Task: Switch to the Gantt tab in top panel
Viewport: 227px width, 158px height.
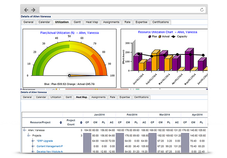Action: (x=77, y=22)
